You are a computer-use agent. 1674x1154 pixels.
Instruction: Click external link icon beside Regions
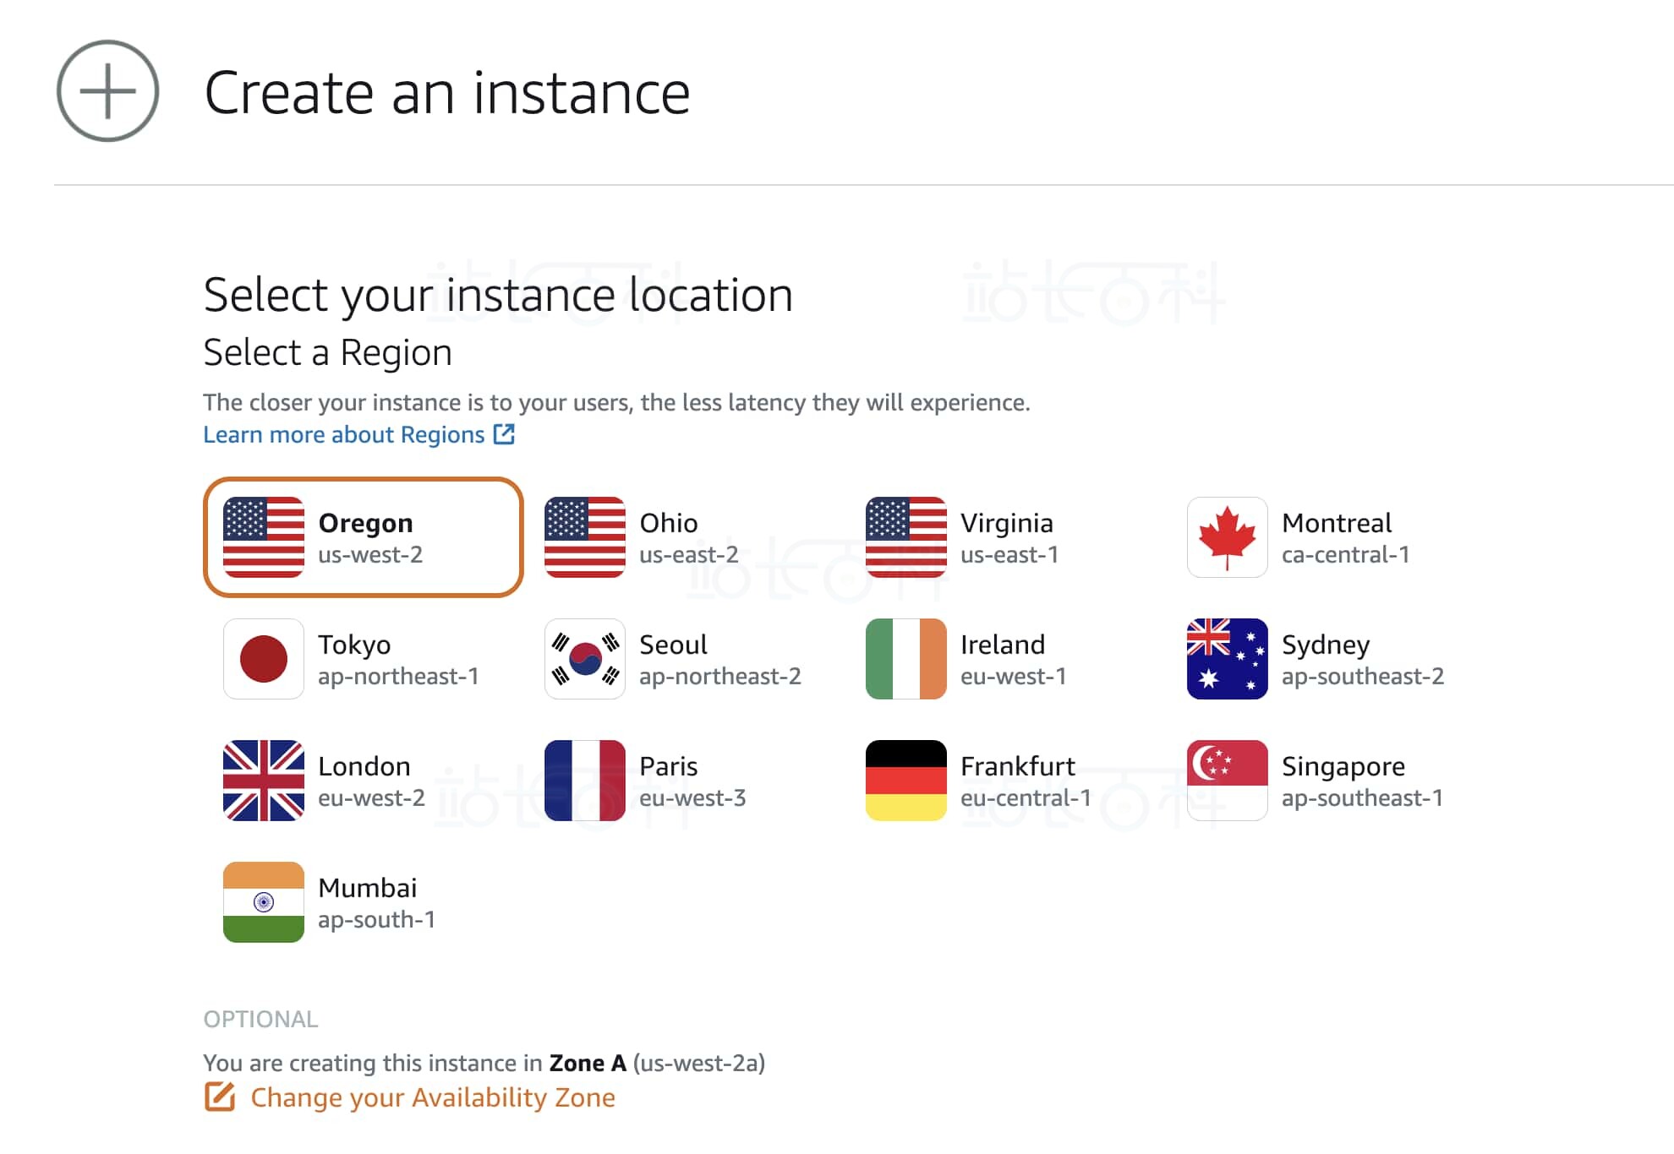pyautogui.click(x=504, y=434)
